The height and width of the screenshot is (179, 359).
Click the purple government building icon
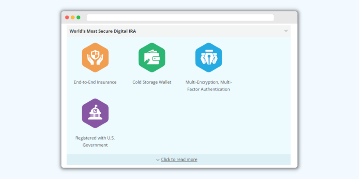[95, 113]
